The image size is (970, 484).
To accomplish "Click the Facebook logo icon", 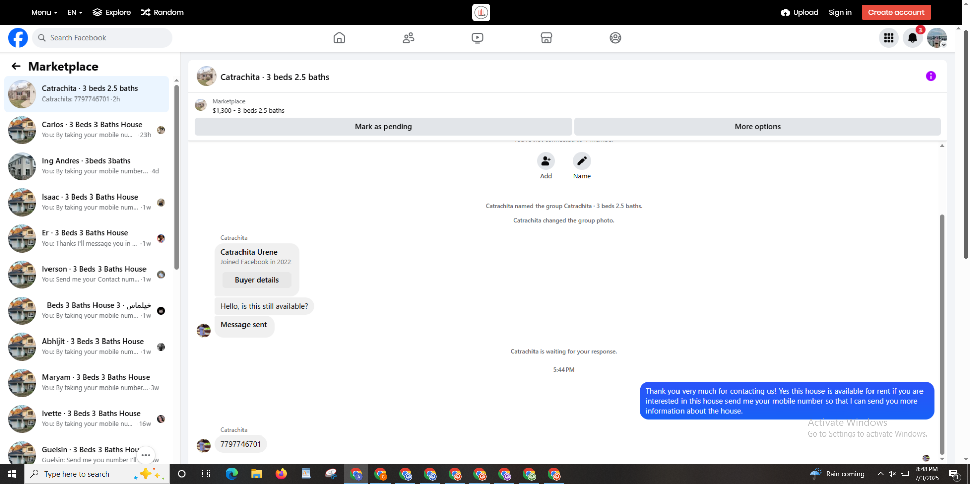I will click(18, 38).
